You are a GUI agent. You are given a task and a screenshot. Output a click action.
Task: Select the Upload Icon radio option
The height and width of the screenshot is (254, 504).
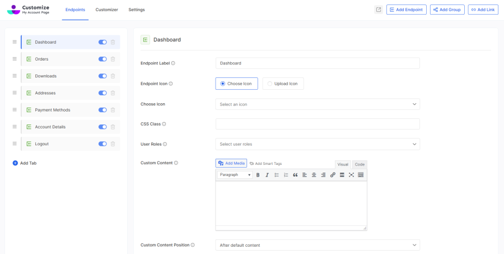coord(283,84)
